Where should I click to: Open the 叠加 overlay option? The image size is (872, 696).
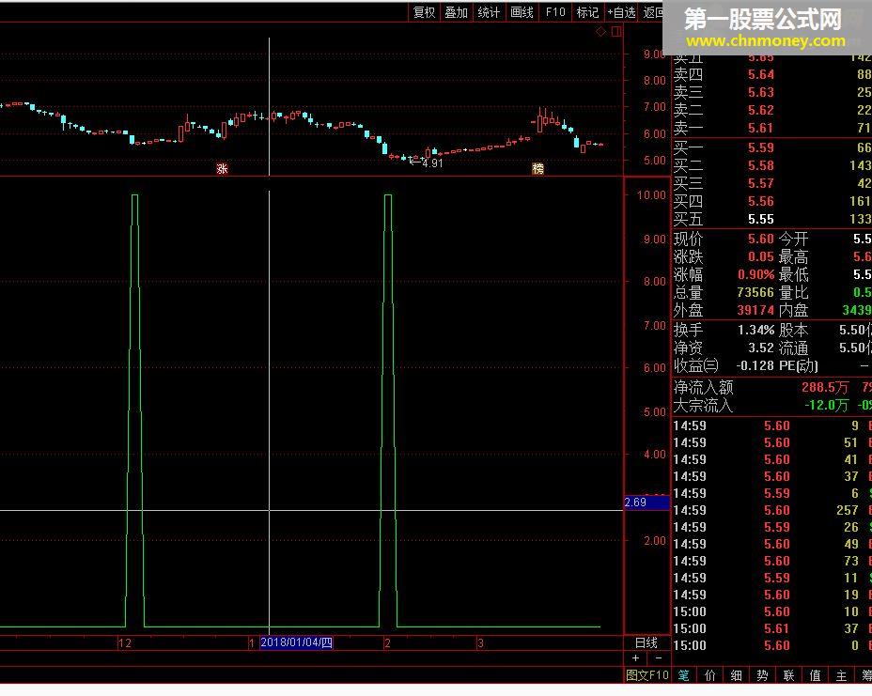[456, 12]
